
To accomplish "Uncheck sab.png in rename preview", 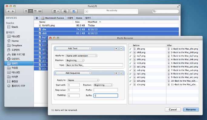I will click(x=130, y=70).
